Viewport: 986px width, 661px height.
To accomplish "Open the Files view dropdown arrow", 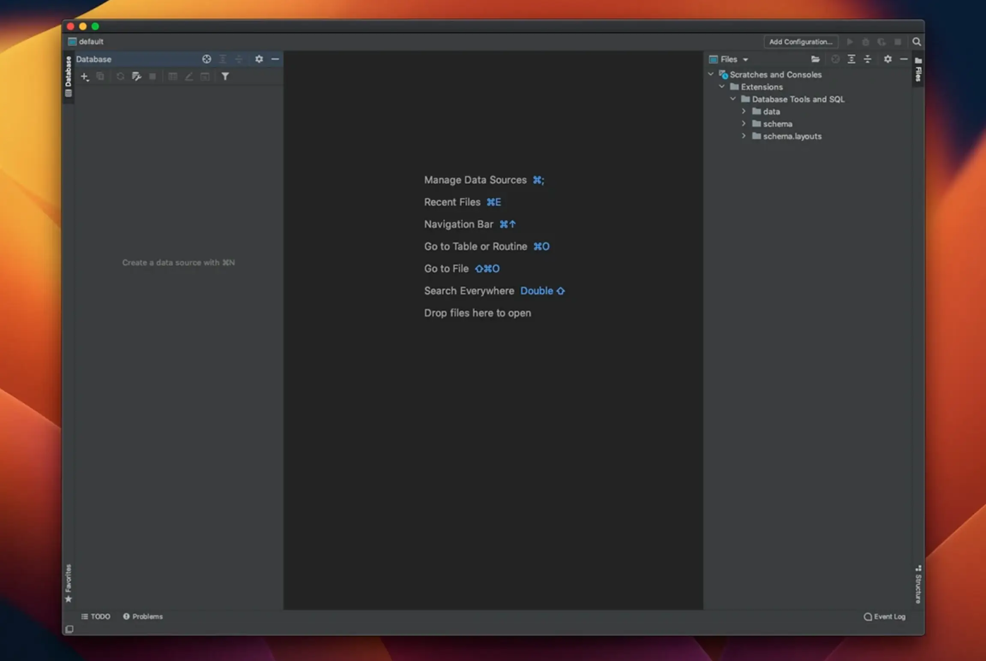I will tap(745, 60).
